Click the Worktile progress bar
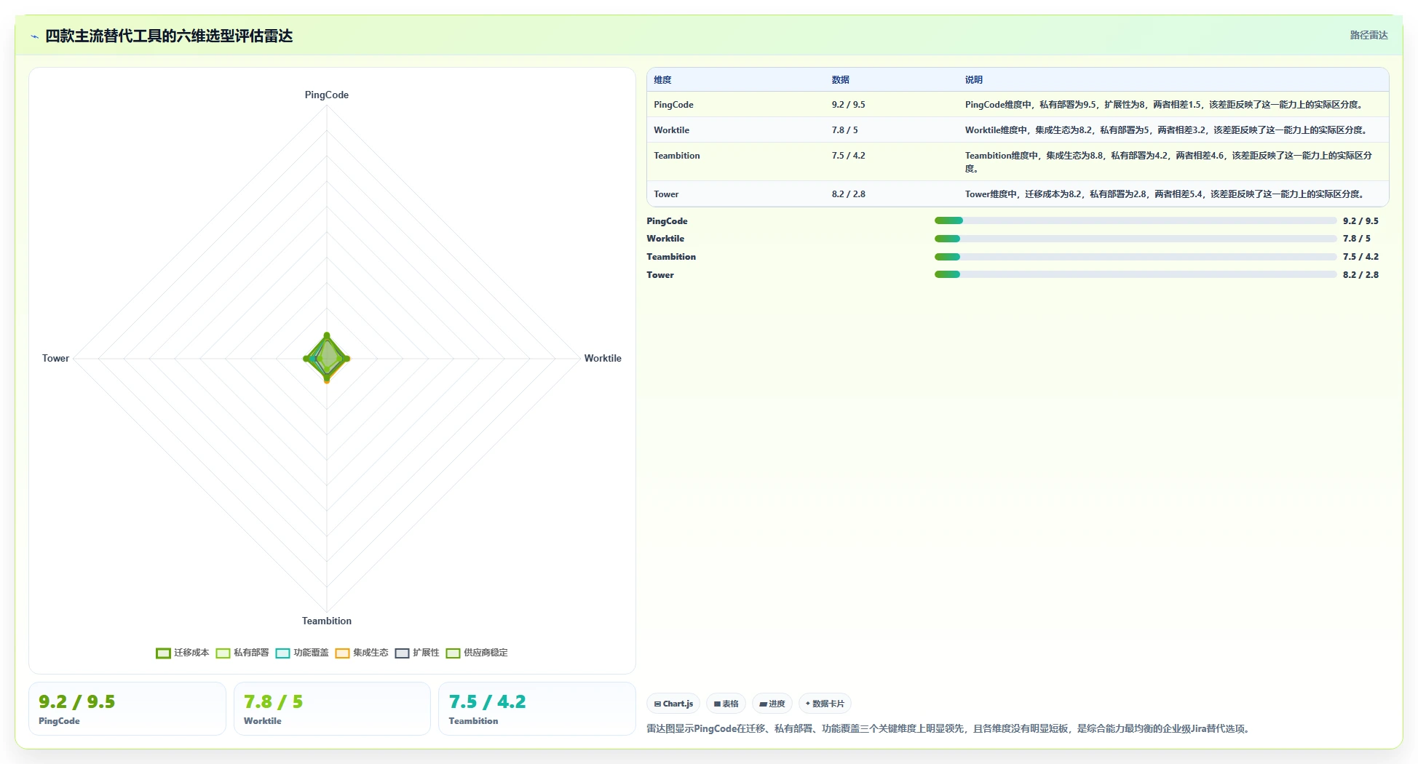The height and width of the screenshot is (764, 1418). point(1136,239)
